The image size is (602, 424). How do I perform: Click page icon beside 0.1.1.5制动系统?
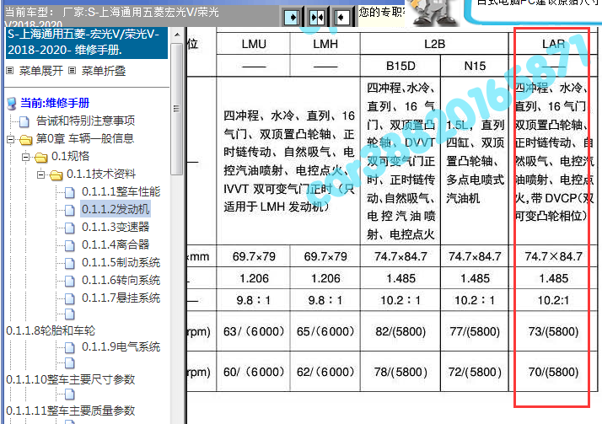(69, 263)
